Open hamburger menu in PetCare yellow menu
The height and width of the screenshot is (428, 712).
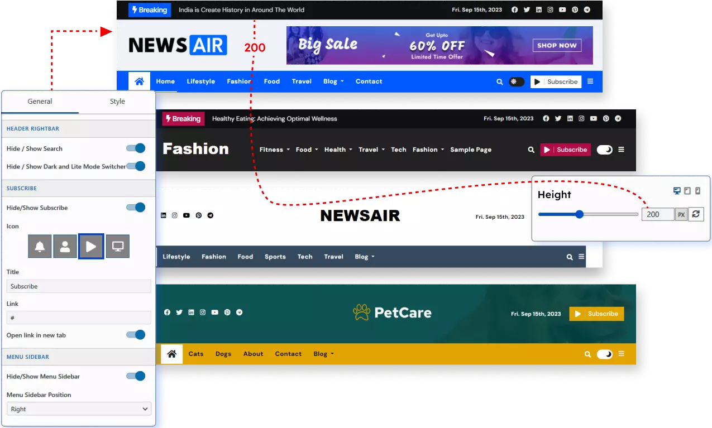(621, 354)
